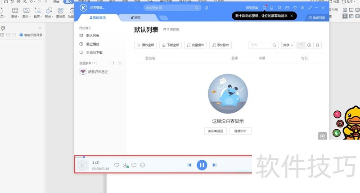The height and width of the screenshot is (193, 360).
Task: Open WPS 图标库 icon library
Action: pos(61,13)
